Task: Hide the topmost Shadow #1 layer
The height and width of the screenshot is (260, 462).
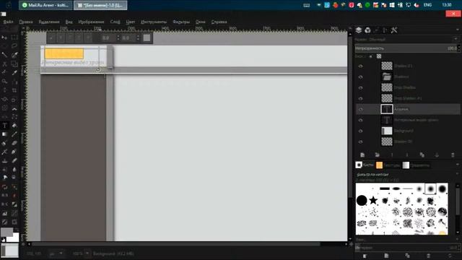Action: (x=360, y=66)
